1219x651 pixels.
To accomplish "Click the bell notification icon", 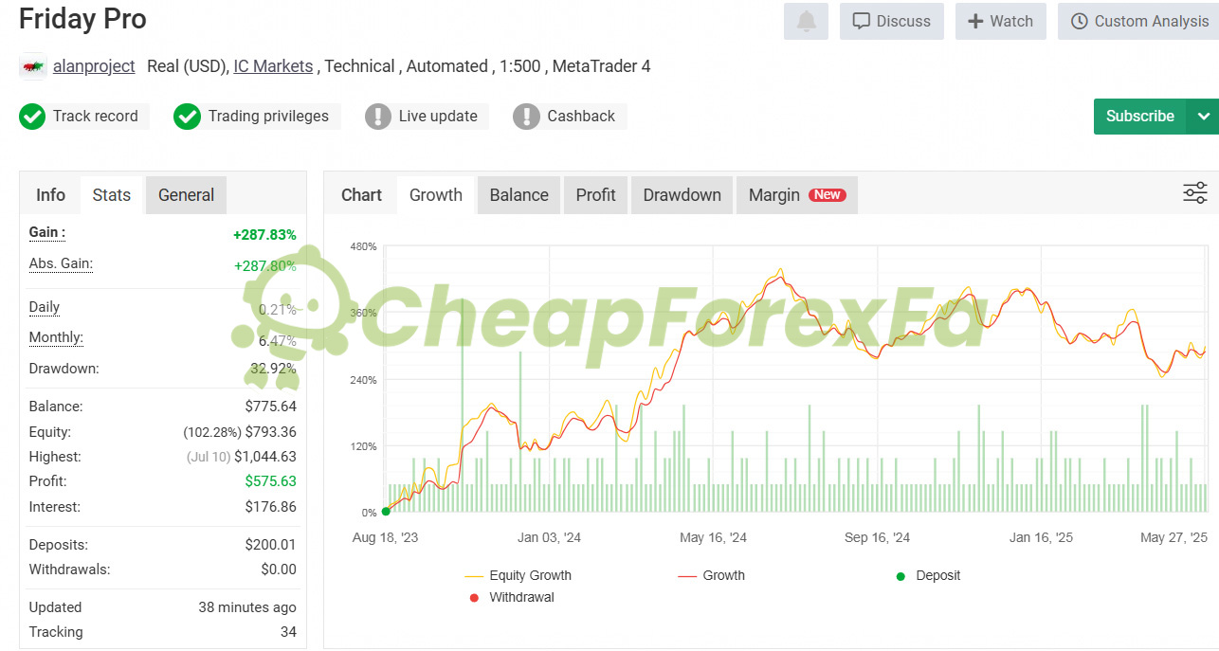I will (x=806, y=21).
